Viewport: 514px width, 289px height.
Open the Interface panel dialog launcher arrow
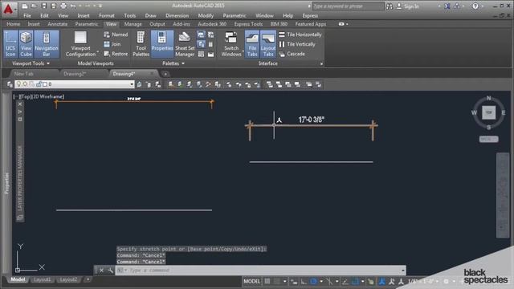321,64
